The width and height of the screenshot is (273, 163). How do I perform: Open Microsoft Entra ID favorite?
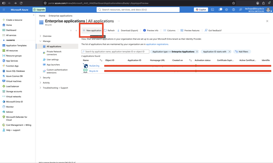[13, 102]
